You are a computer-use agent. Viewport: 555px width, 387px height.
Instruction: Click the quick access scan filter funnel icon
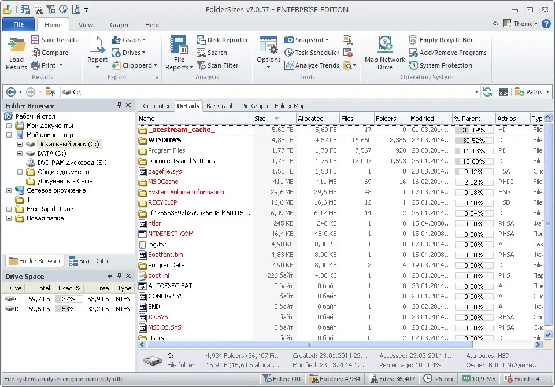(x=51, y=9)
